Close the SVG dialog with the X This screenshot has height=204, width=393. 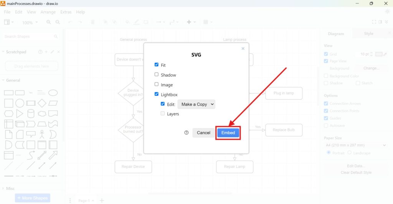[243, 49]
